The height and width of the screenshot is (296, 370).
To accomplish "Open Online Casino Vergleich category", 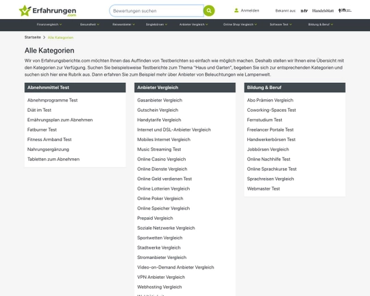I will pyautogui.click(x=162, y=159).
